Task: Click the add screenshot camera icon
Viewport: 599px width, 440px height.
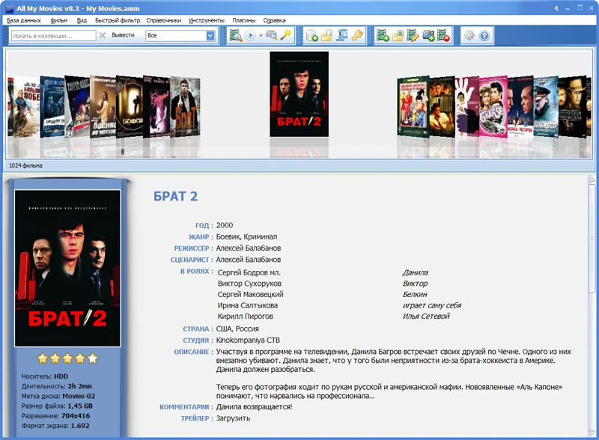Action: click(x=428, y=35)
